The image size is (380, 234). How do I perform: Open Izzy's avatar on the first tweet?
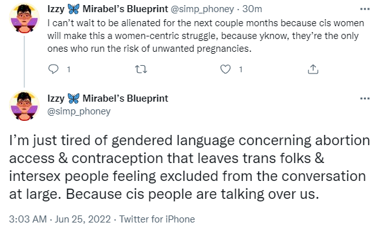tap(24, 19)
